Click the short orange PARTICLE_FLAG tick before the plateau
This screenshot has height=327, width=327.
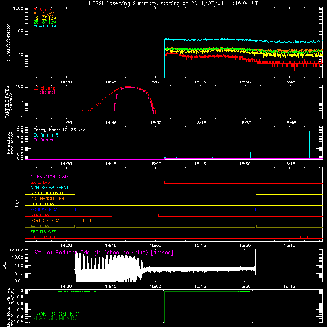84,221
